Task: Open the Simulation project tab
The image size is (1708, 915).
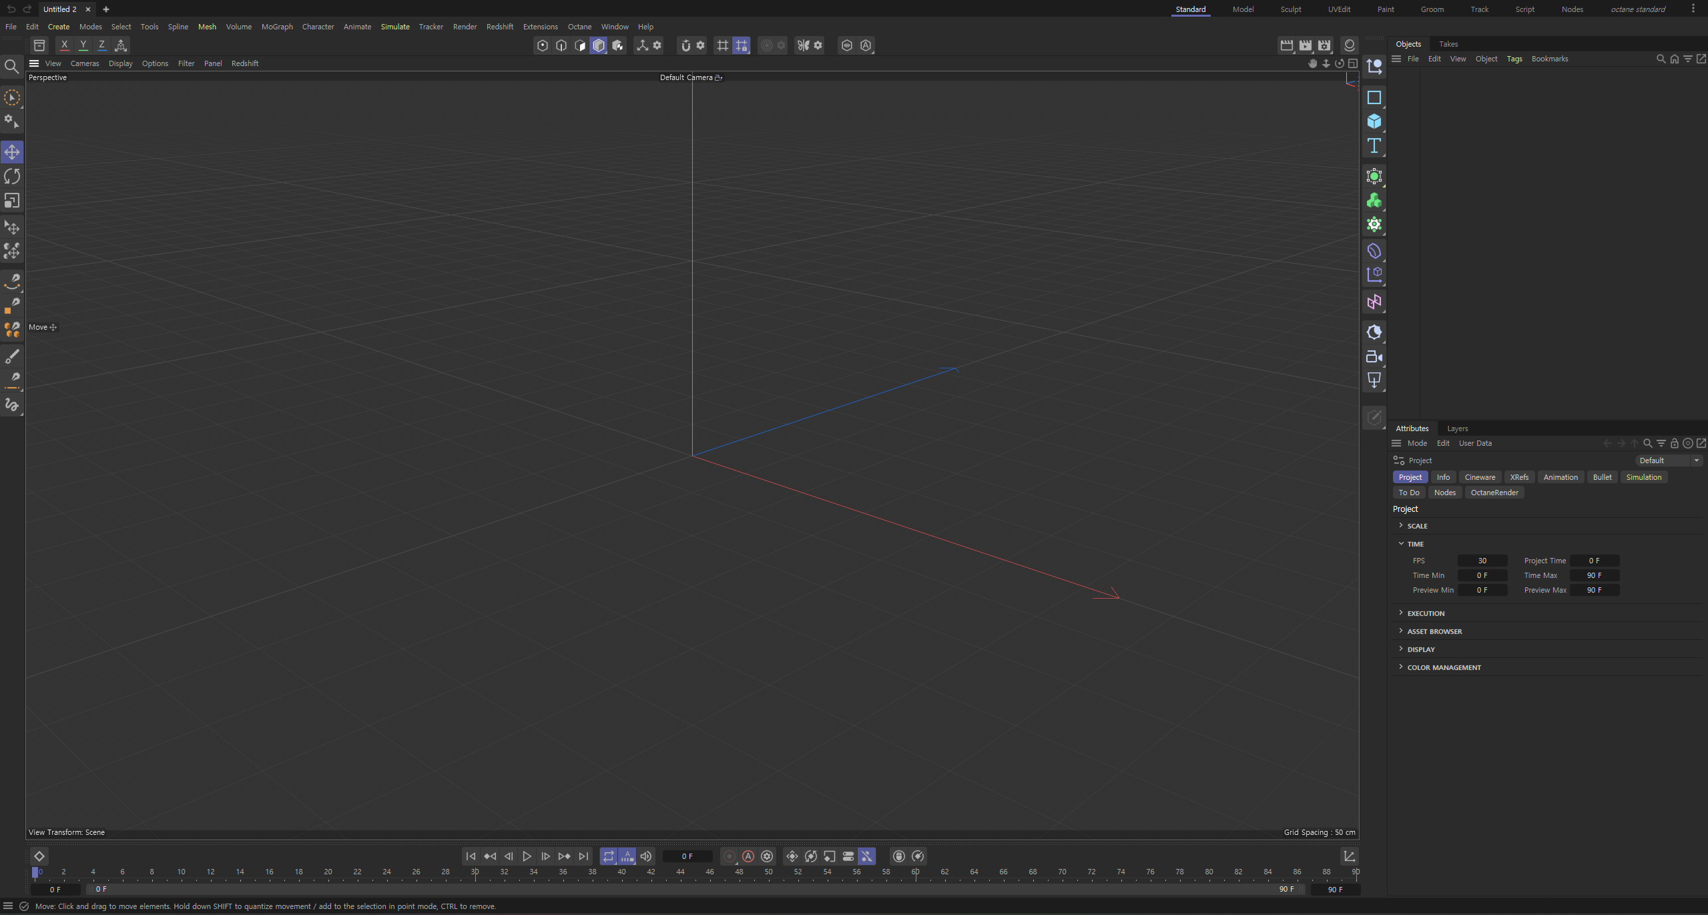Action: [1643, 477]
